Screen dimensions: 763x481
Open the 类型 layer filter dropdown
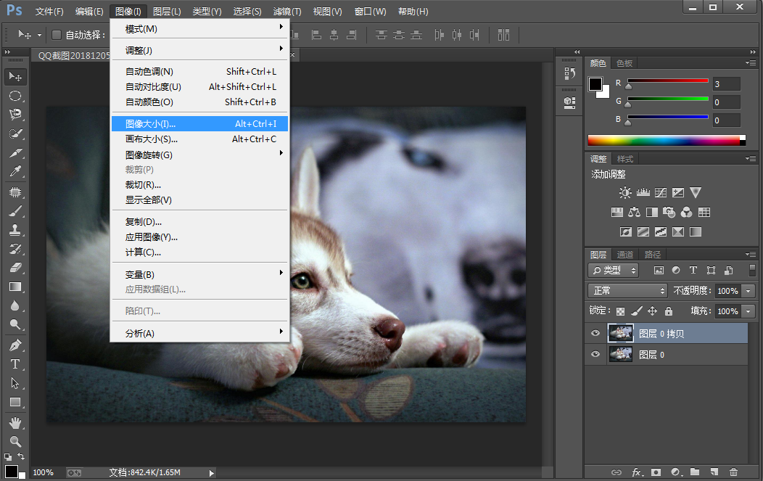(x=613, y=270)
